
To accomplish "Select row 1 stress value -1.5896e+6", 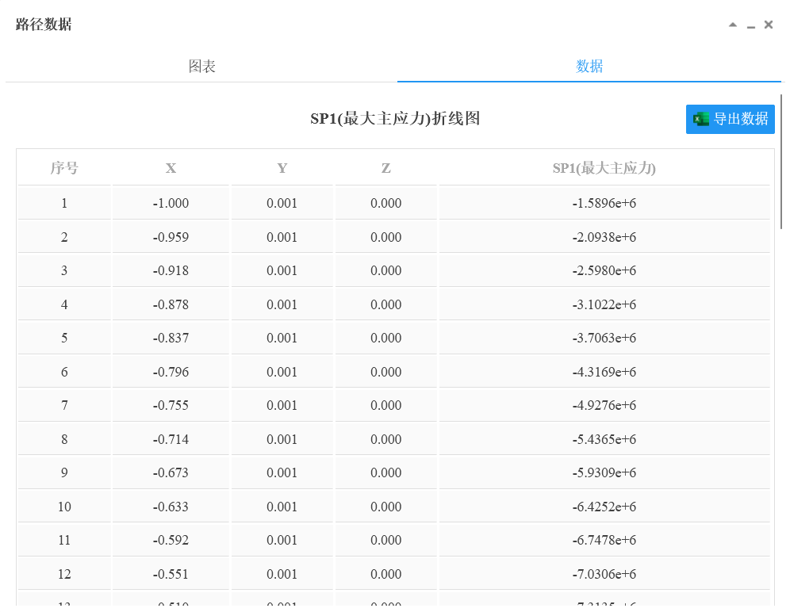I will [604, 203].
